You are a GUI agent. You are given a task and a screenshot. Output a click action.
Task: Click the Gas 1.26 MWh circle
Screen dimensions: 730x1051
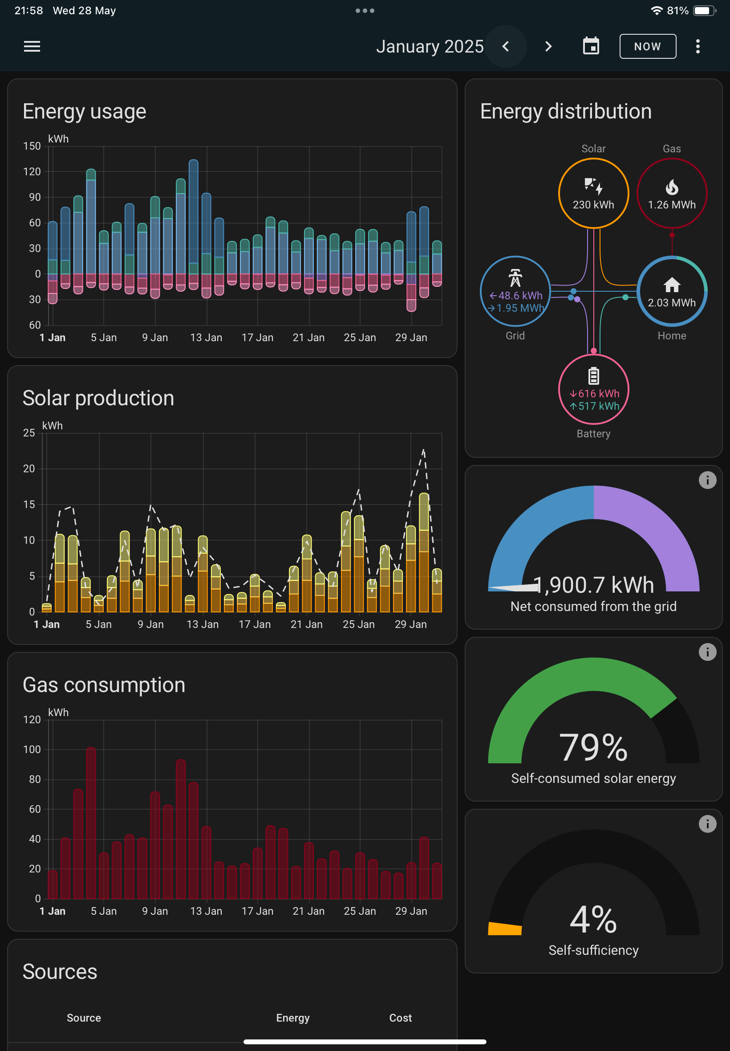point(671,193)
